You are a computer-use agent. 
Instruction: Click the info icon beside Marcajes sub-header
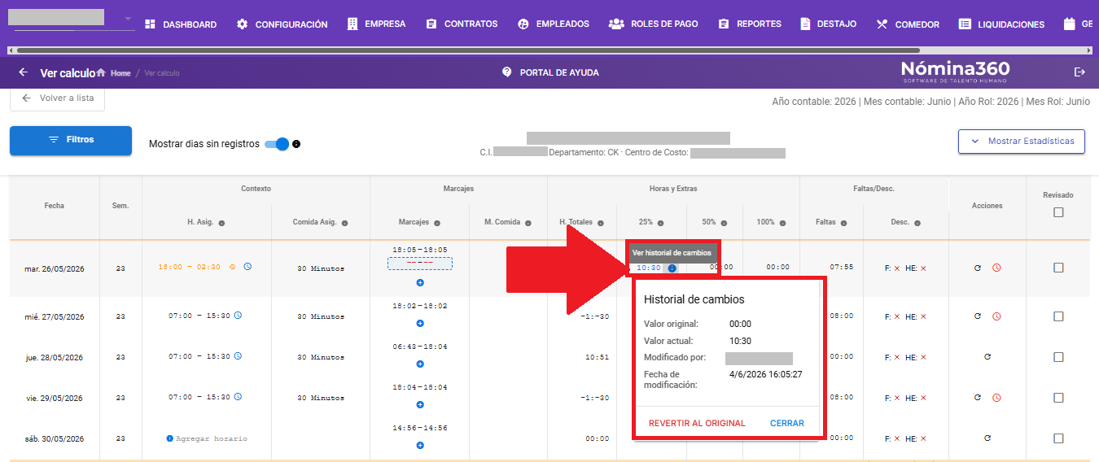point(437,223)
